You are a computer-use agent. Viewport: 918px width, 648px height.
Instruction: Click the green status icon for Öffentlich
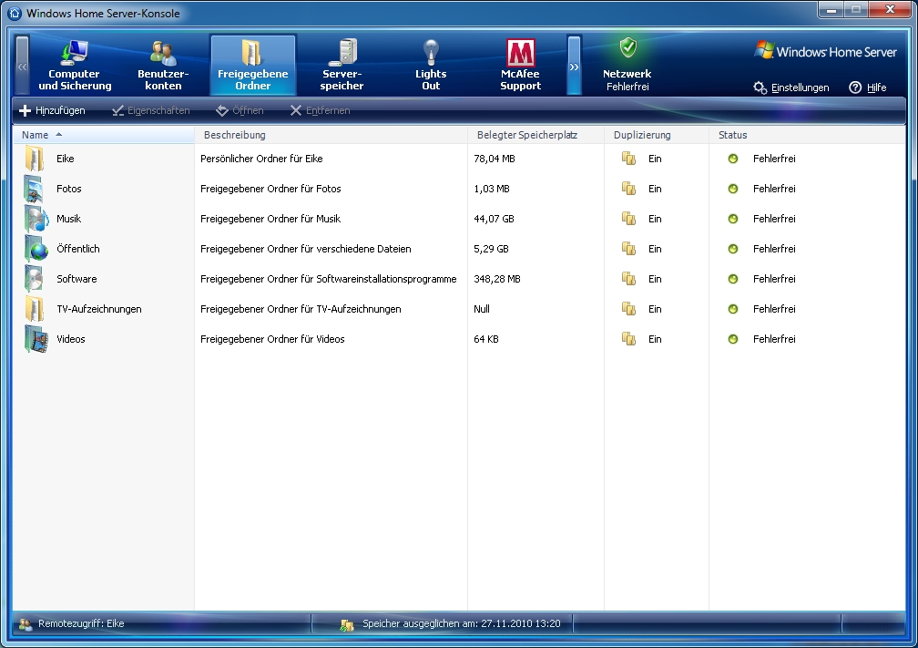(x=733, y=249)
